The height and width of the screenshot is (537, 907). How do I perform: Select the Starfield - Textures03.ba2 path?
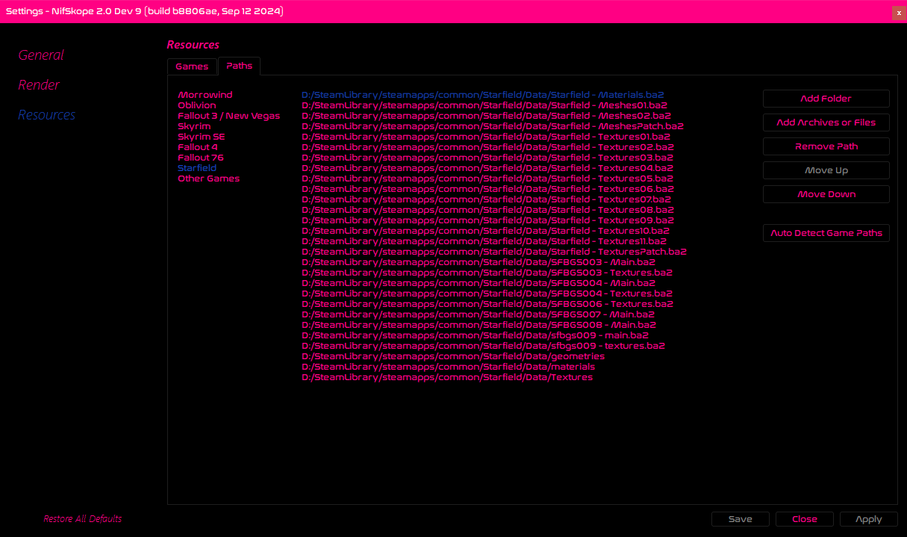pyautogui.click(x=487, y=158)
